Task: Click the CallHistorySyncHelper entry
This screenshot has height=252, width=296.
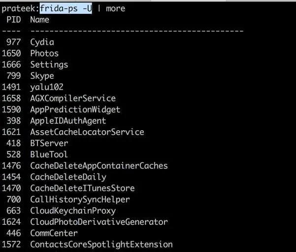Action: pyautogui.click(x=80, y=200)
